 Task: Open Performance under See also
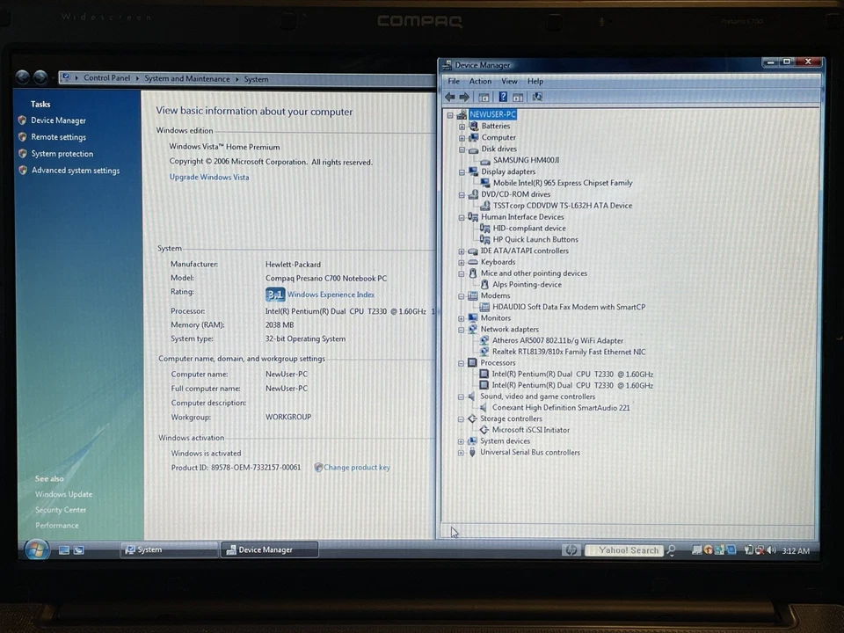pyautogui.click(x=56, y=526)
